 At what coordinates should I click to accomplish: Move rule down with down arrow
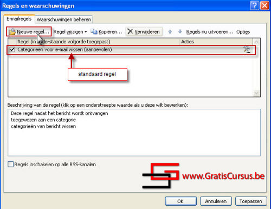pyautogui.click(x=180, y=31)
